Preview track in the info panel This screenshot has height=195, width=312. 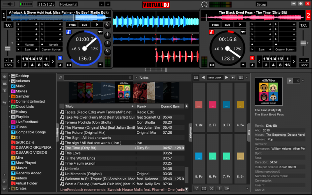click(x=289, y=80)
